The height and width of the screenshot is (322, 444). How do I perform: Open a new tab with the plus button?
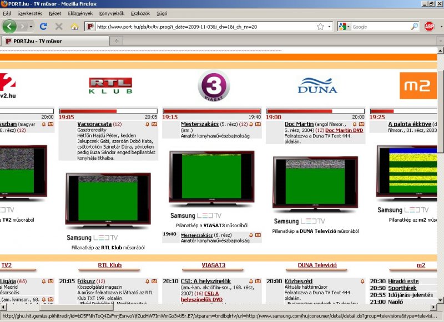(x=117, y=41)
